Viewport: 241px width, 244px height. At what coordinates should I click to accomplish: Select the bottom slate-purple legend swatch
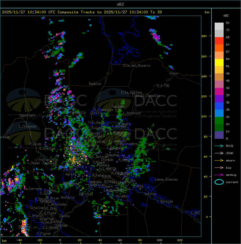219,135
